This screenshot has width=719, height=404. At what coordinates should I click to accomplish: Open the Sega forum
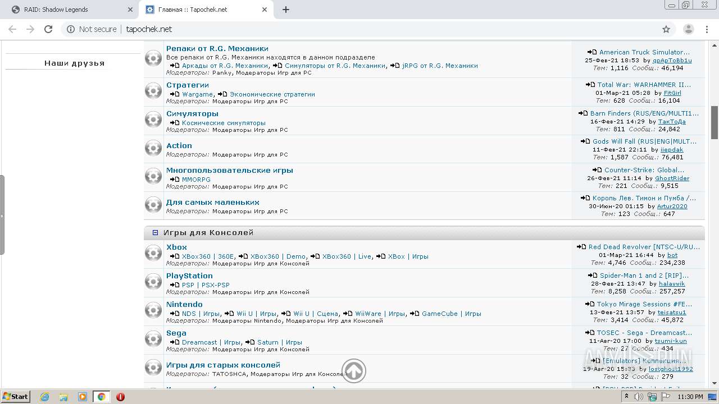tap(176, 333)
